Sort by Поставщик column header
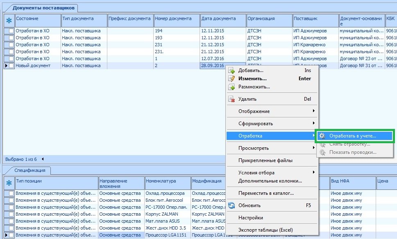This screenshot has width=397, height=239. coord(316,20)
